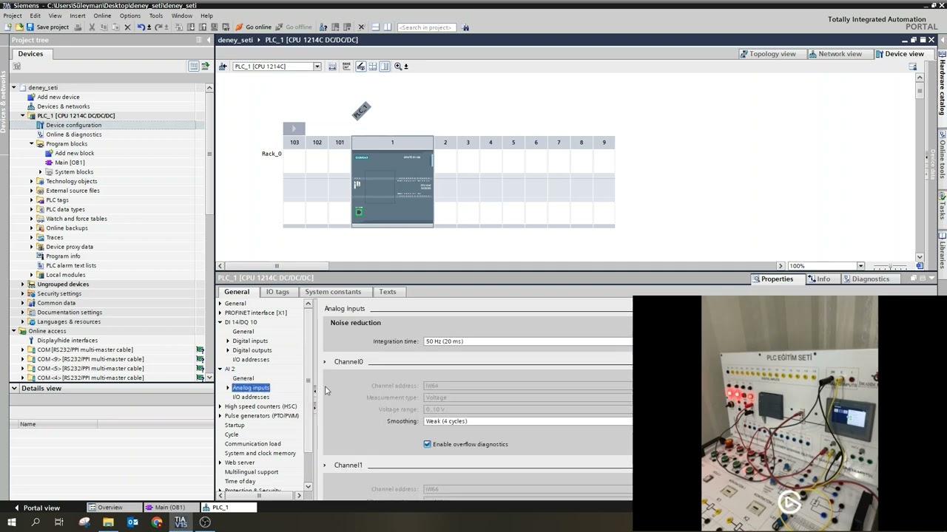Switch to the IO tags tab
The height and width of the screenshot is (532, 947).
[x=277, y=292]
